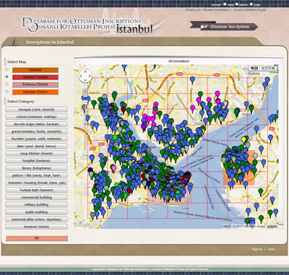Switch to satellite view (航空写真)
Screen dimensions: 289x275
click(x=268, y=69)
